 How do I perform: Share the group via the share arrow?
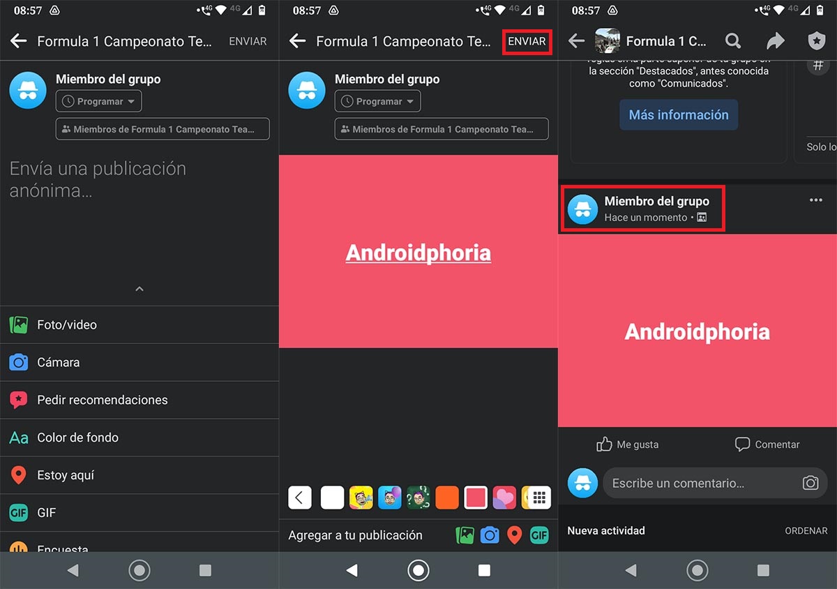[x=776, y=41]
